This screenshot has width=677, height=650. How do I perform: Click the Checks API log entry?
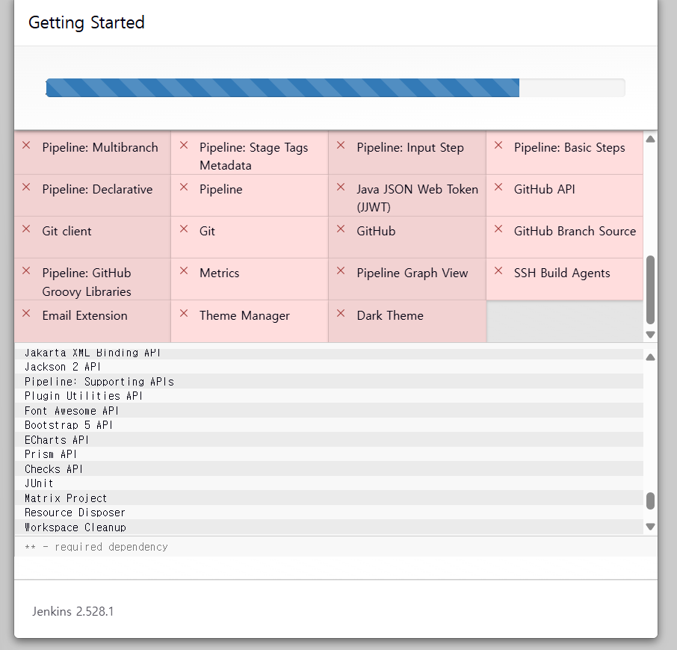(329, 468)
